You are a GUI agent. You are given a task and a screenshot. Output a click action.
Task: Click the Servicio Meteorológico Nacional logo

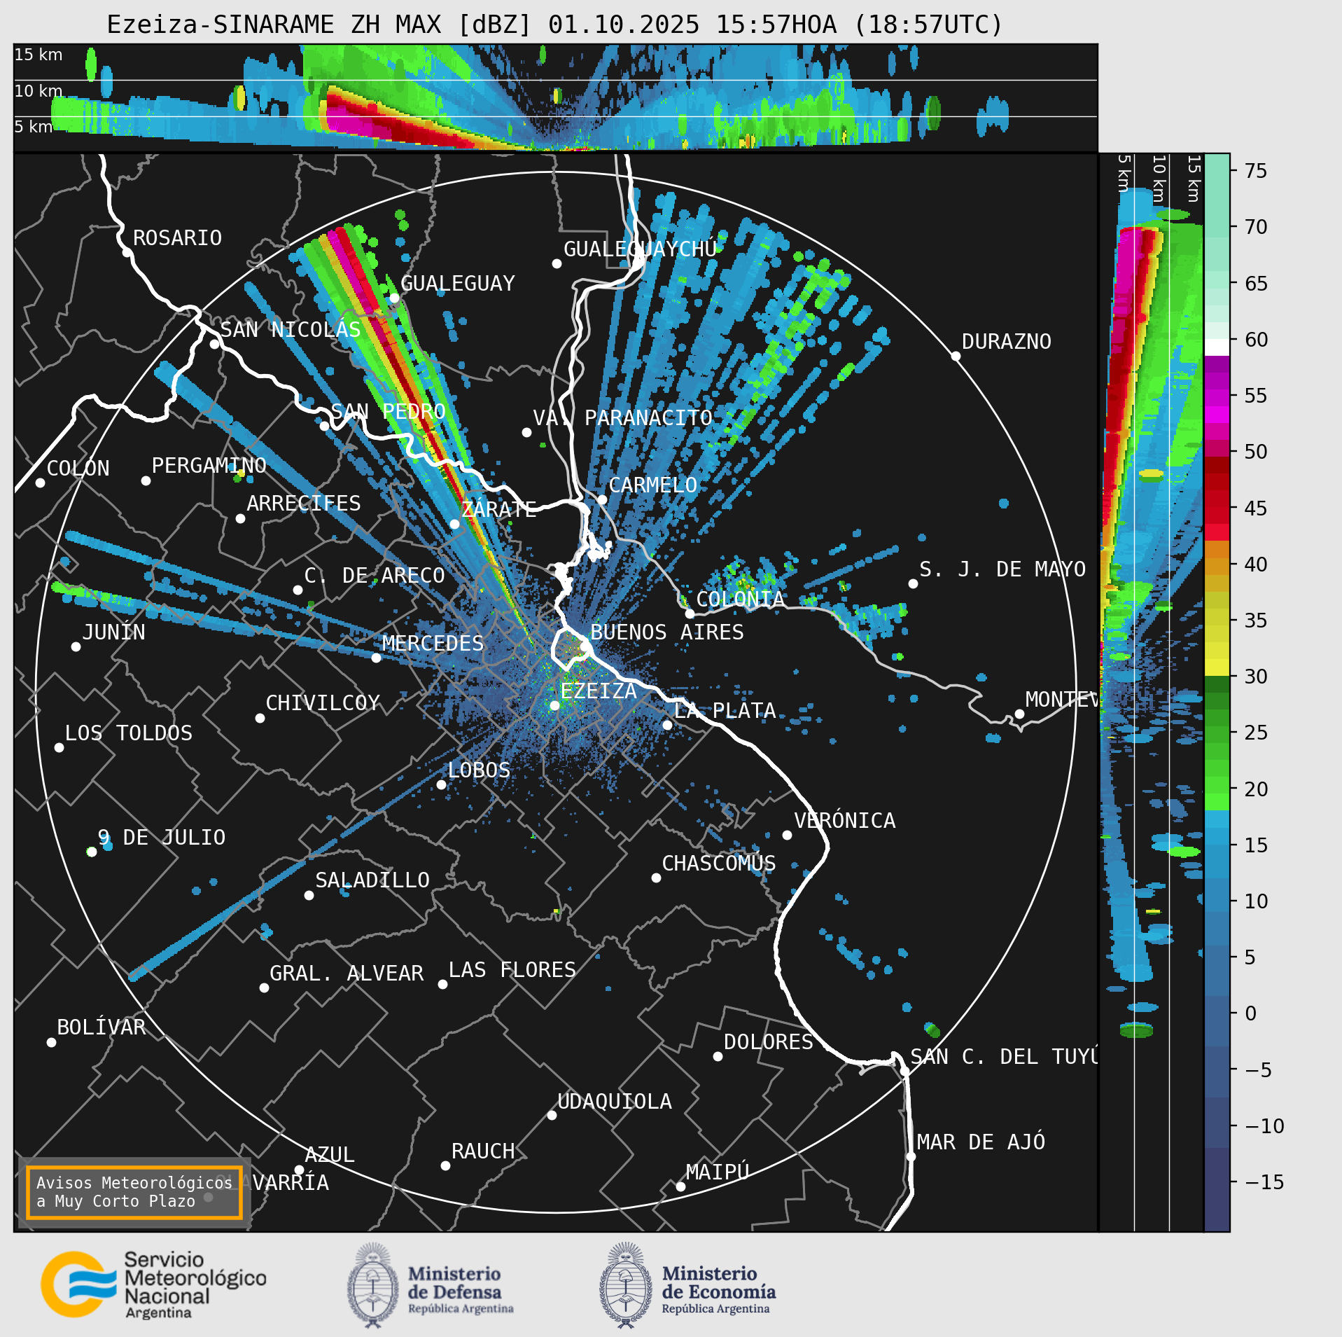pos(153,1284)
